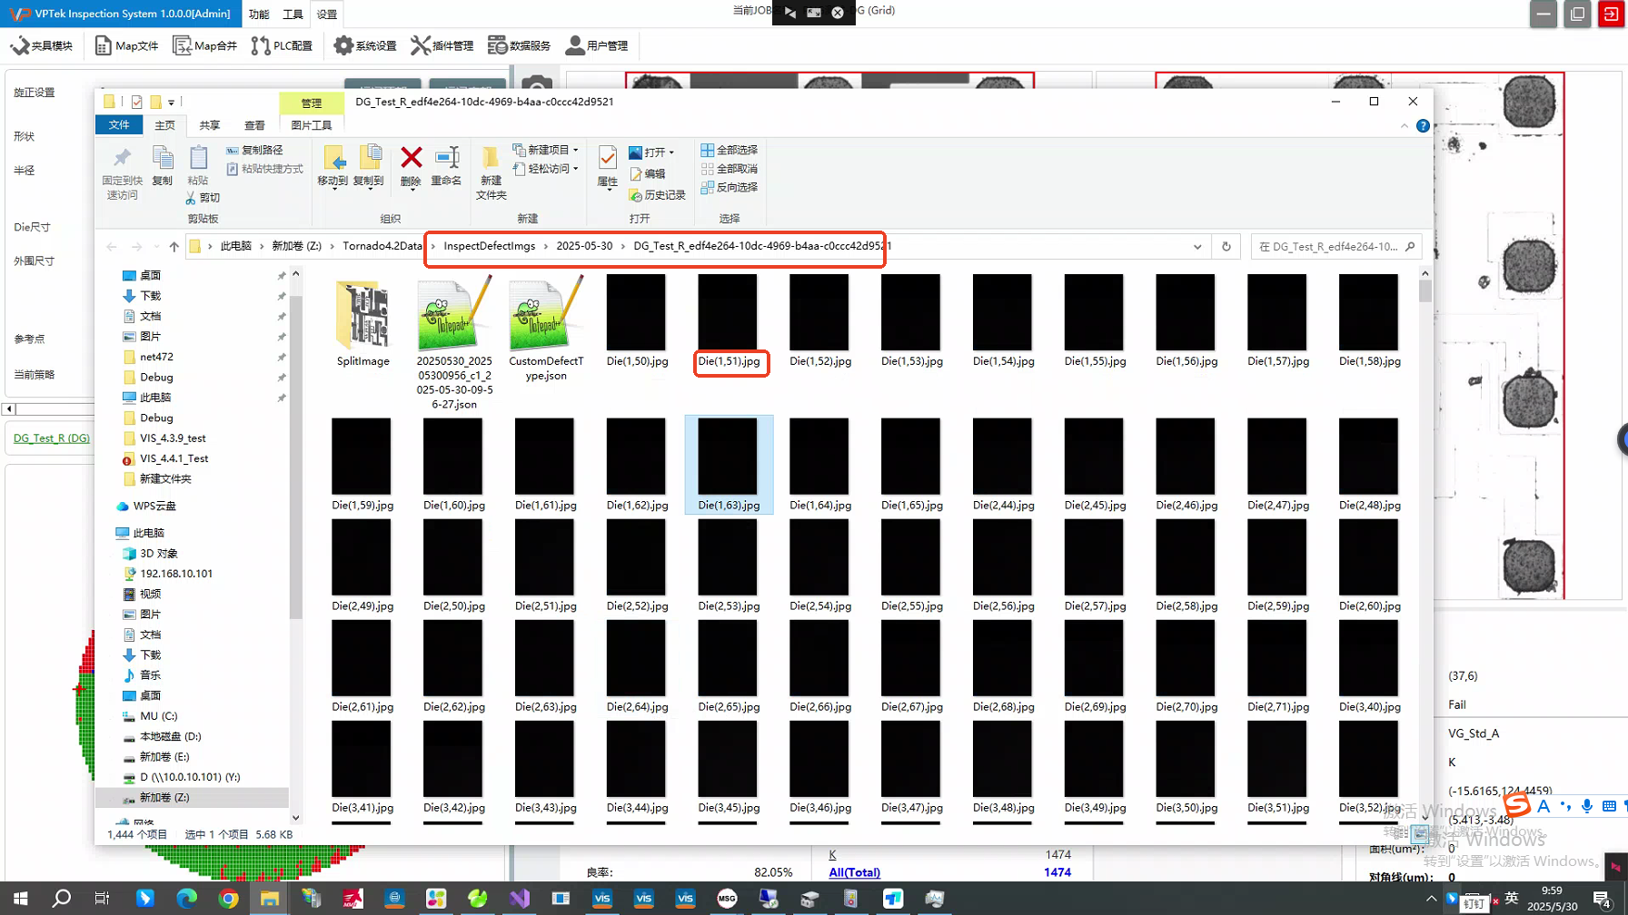Viewport: 1628px width, 915px height.
Task: Click 剪切 cut in clipboard group
Action: point(203,197)
